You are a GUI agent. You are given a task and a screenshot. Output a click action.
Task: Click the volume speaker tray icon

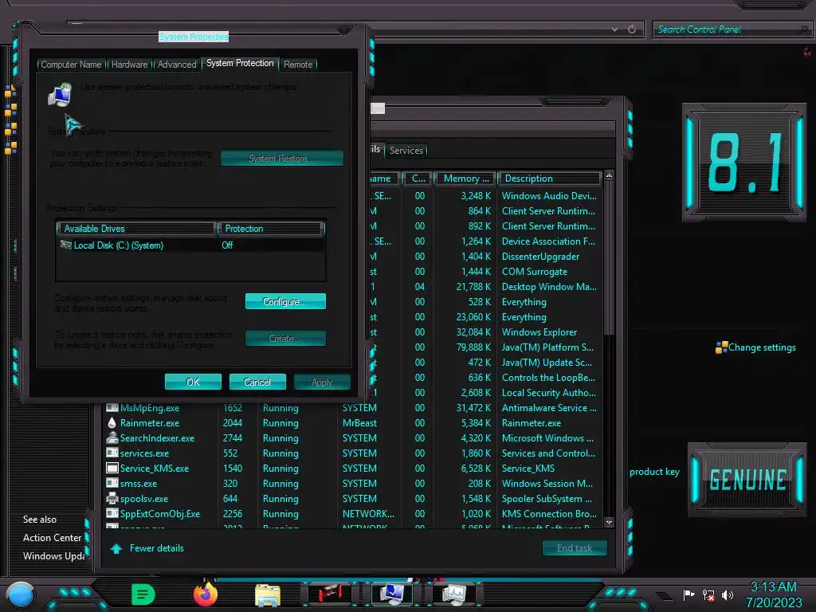pyautogui.click(x=727, y=594)
